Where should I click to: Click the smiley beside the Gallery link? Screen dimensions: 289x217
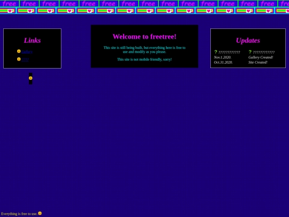pyautogui.click(x=19, y=51)
